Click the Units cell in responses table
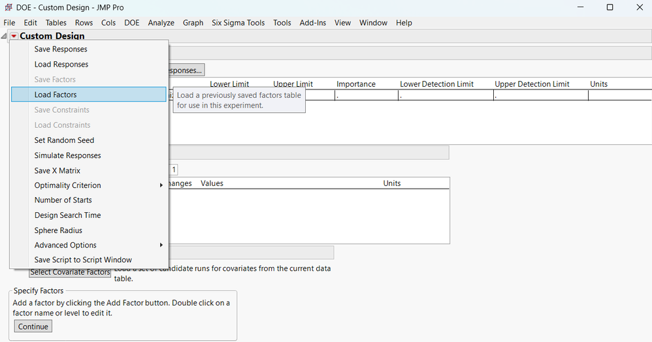Image resolution: width=652 pixels, height=342 pixels. click(620, 95)
